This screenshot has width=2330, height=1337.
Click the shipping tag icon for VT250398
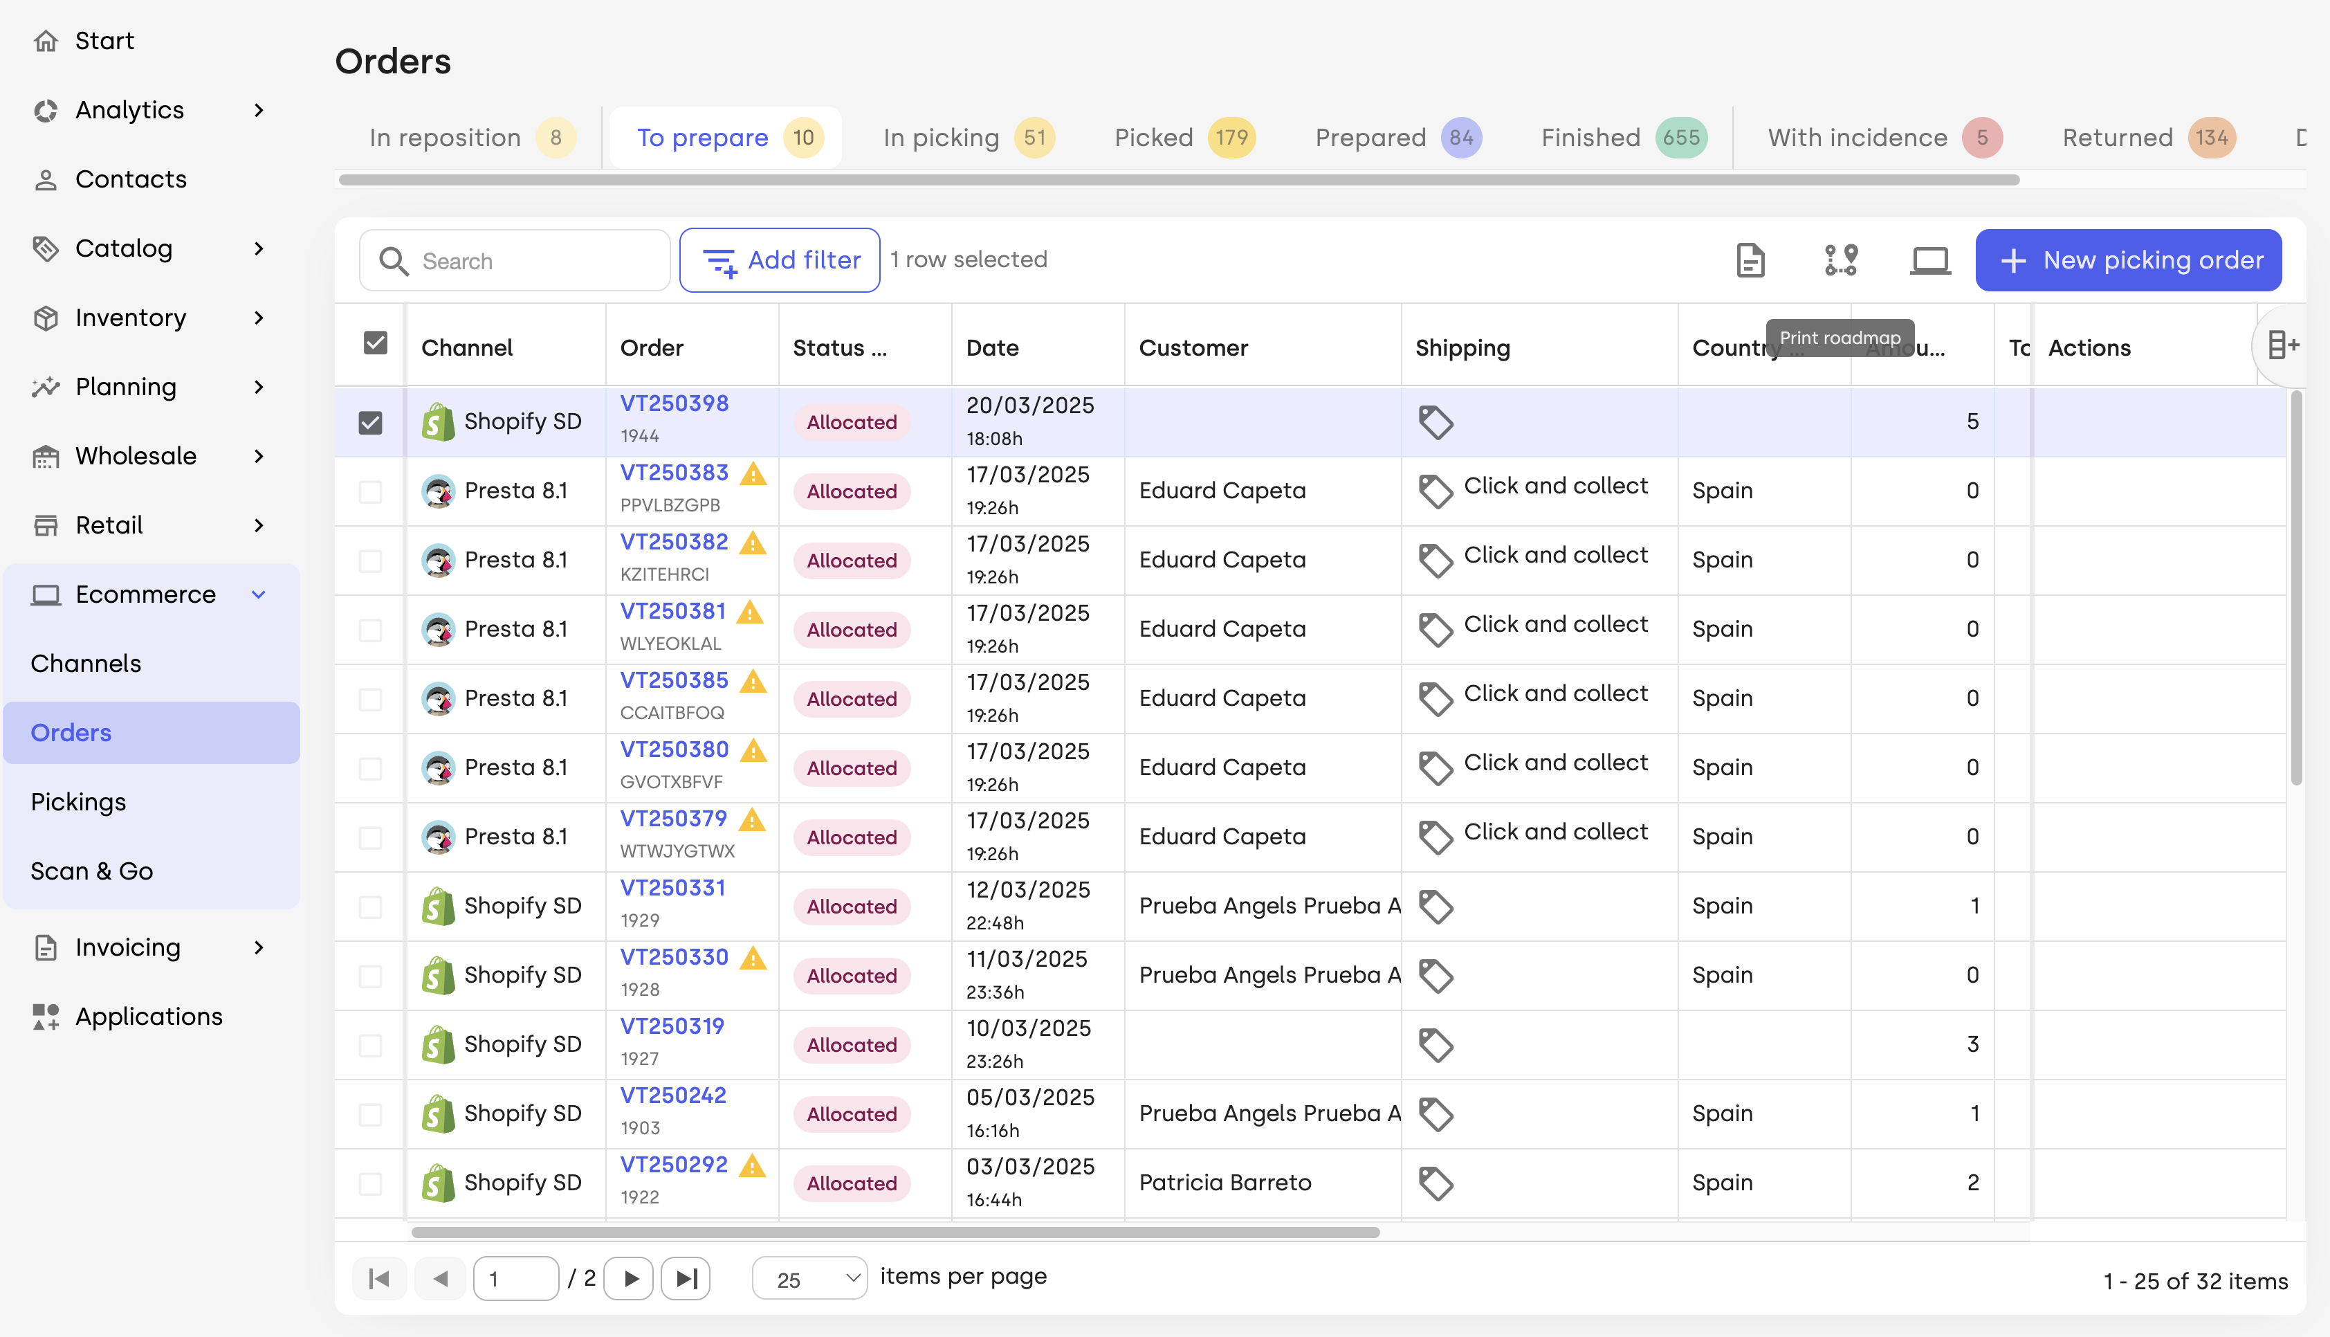pyautogui.click(x=1435, y=422)
